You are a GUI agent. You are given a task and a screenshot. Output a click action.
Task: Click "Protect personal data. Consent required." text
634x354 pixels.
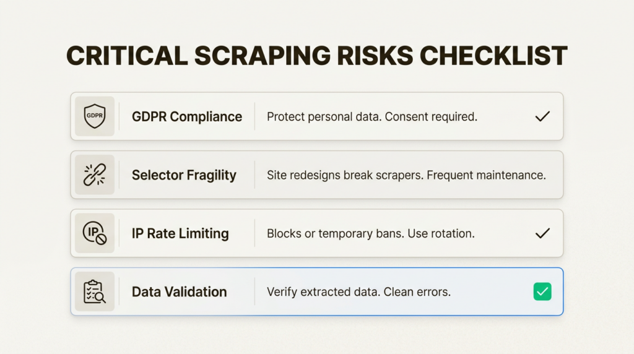pos(371,116)
